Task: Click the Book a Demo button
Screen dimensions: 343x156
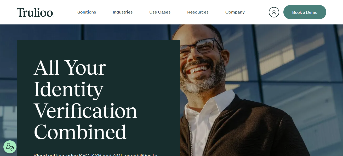Action: pos(305,12)
